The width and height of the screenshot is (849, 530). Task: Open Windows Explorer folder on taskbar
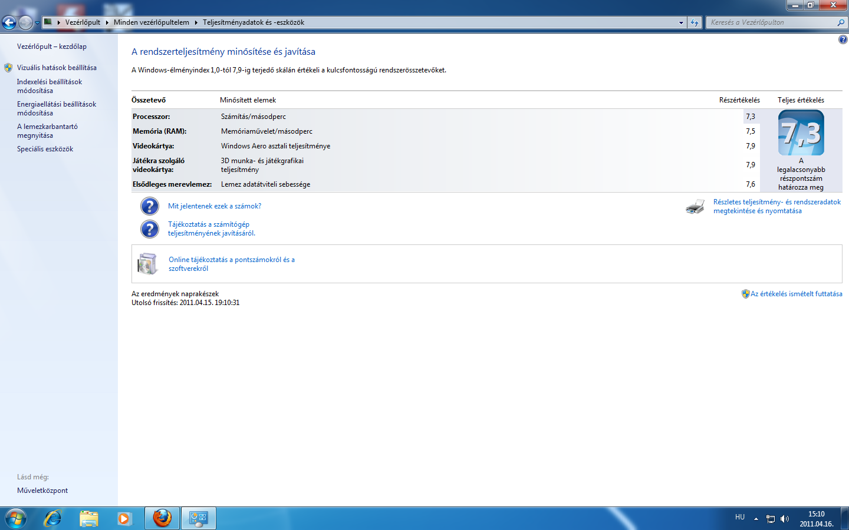[x=89, y=518]
